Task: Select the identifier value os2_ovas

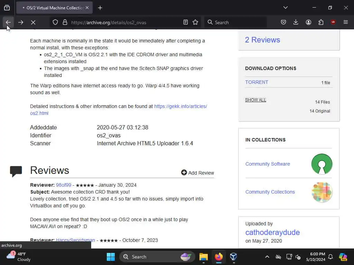Action: coord(109,135)
